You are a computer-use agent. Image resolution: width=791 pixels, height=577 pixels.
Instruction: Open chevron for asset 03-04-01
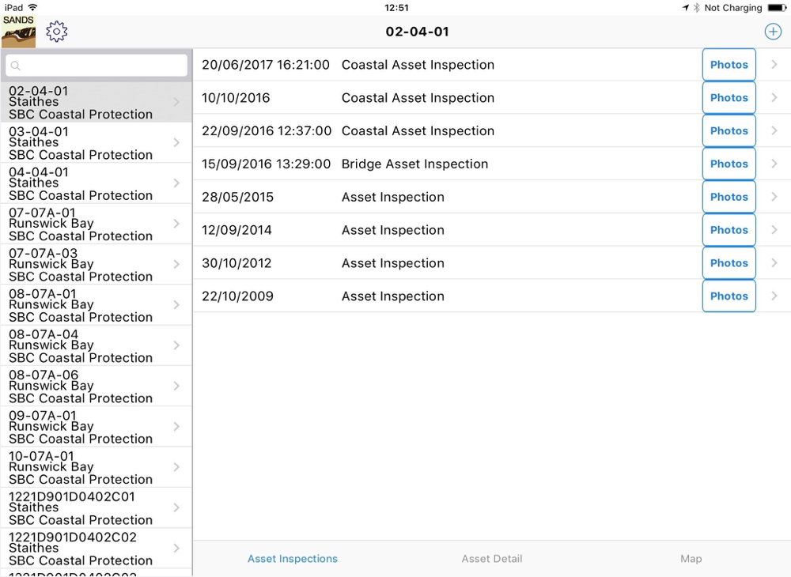tap(176, 142)
